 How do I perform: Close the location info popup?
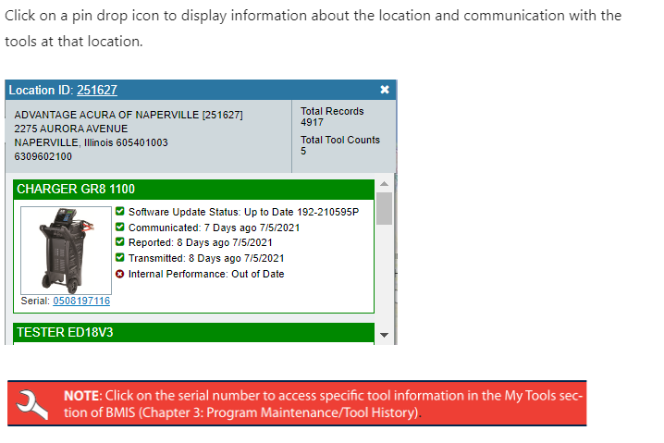click(385, 90)
